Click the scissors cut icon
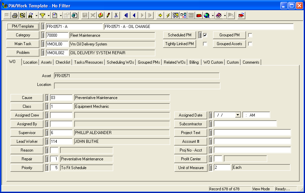Image resolution: width=305 pixels, height=193 pixels. coord(116,15)
